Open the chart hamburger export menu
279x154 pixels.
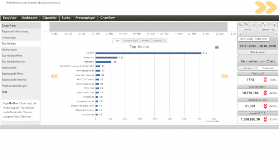[x=217, y=47]
